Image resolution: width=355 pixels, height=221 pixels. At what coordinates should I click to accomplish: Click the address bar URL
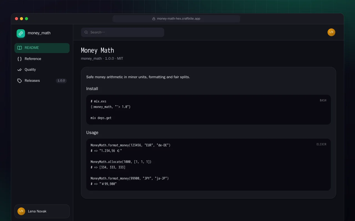point(179,19)
